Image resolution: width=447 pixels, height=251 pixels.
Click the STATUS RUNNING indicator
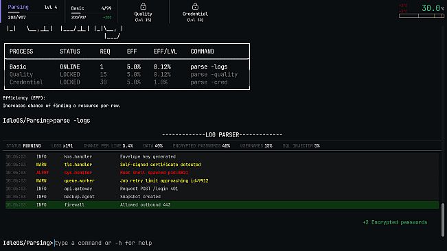23,145
